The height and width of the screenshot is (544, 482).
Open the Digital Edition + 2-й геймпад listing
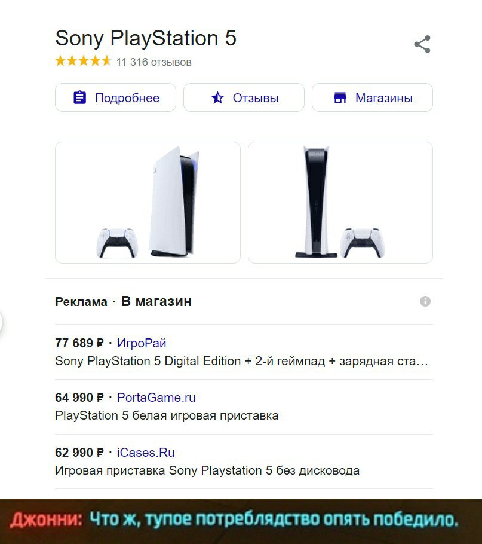(x=241, y=361)
